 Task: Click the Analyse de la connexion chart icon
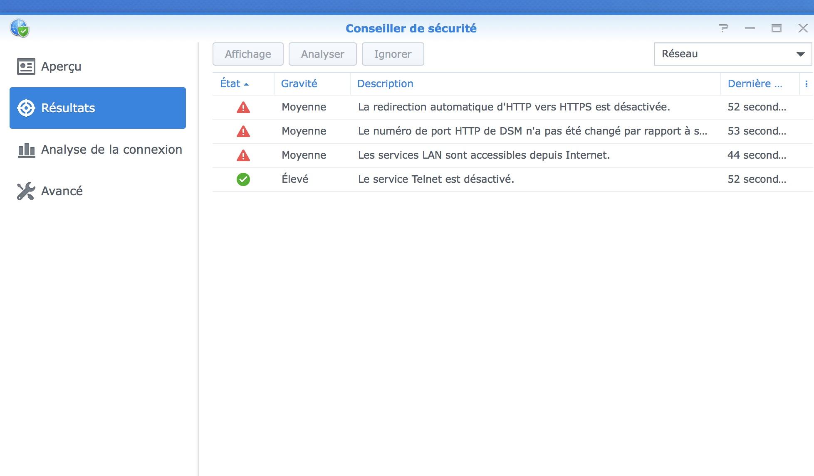(26, 150)
